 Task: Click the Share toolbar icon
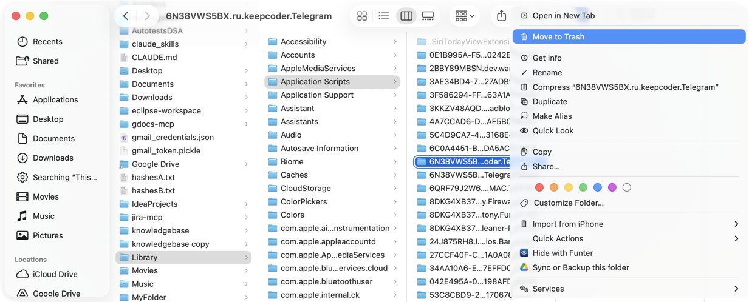click(501, 16)
